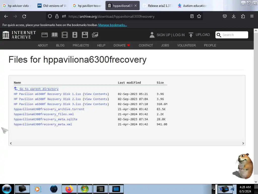Reload the current page
This screenshot has height=194, width=258.
[x=24, y=16]
